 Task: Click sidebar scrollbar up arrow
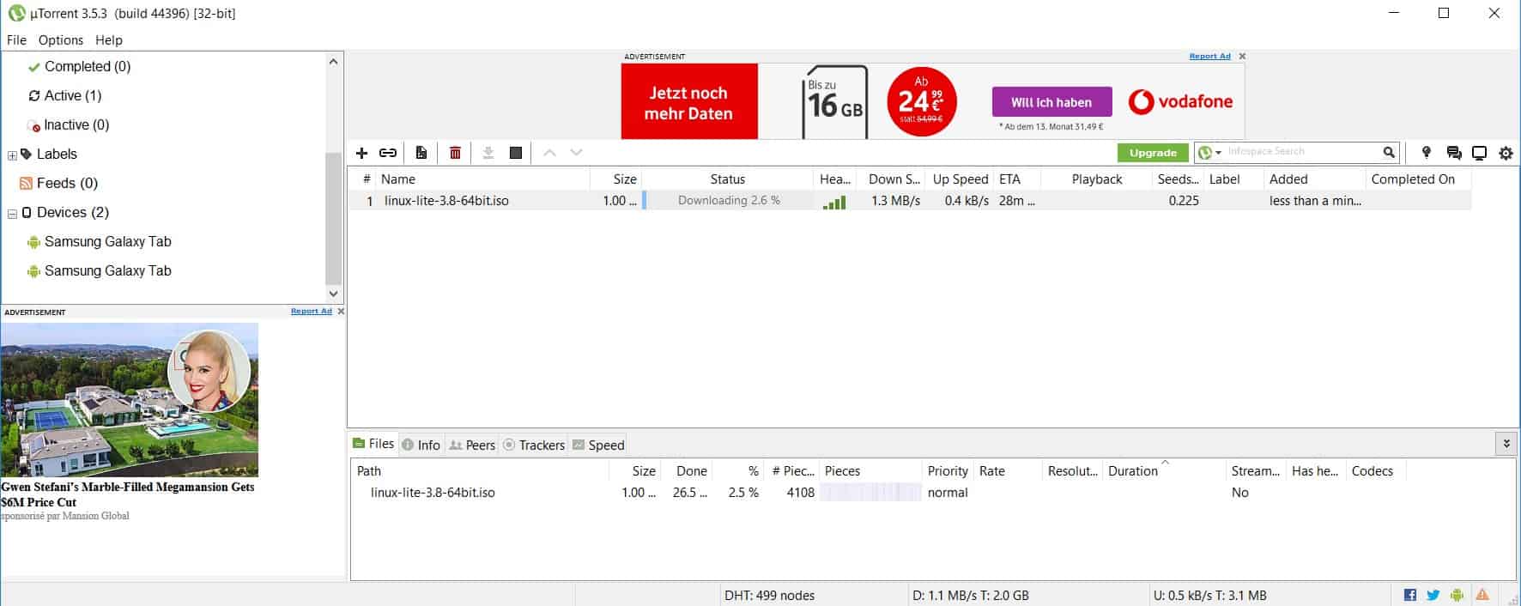click(333, 62)
